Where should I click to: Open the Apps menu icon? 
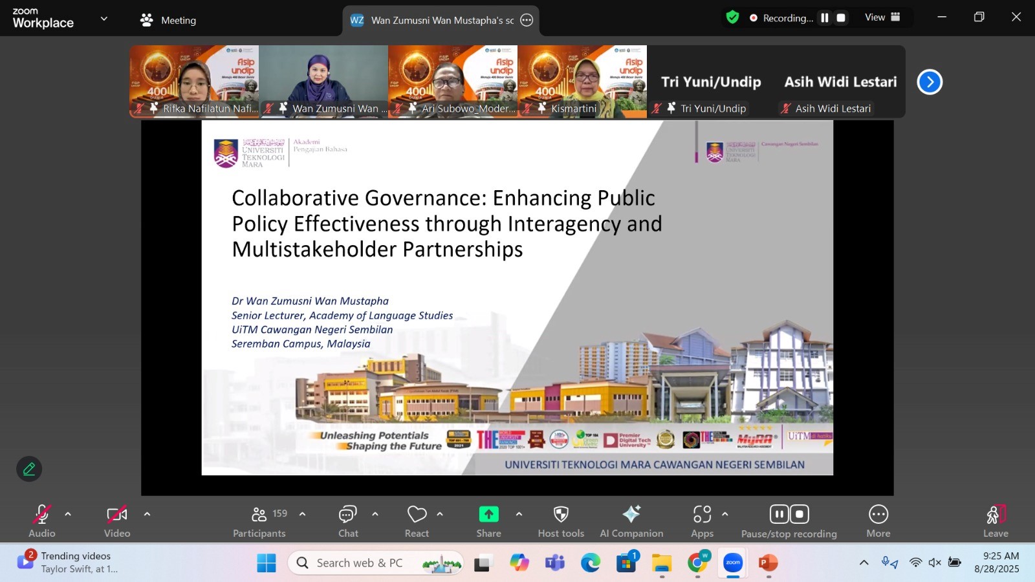(x=702, y=515)
